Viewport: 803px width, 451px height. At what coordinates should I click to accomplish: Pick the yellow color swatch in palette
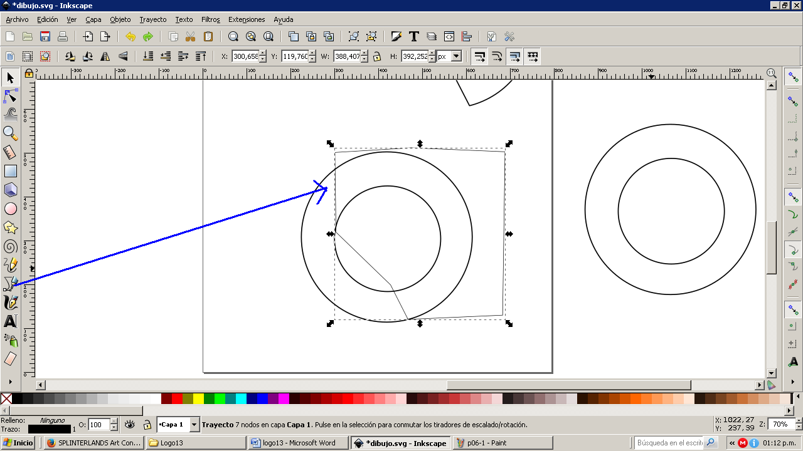click(x=198, y=398)
